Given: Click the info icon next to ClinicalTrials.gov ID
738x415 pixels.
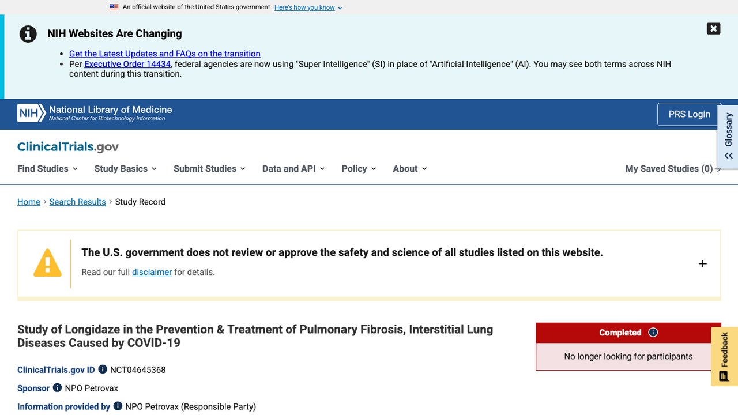Looking at the screenshot, I should (103, 369).
